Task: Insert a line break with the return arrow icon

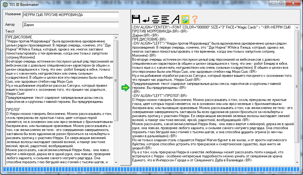Action: [x=146, y=20]
